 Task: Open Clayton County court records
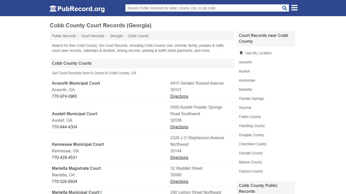click(251, 171)
